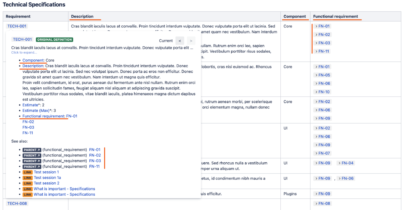Click the LINK icon beside Test session 2
Viewport: 408px width, 210px height.
pyautogui.click(x=27, y=183)
